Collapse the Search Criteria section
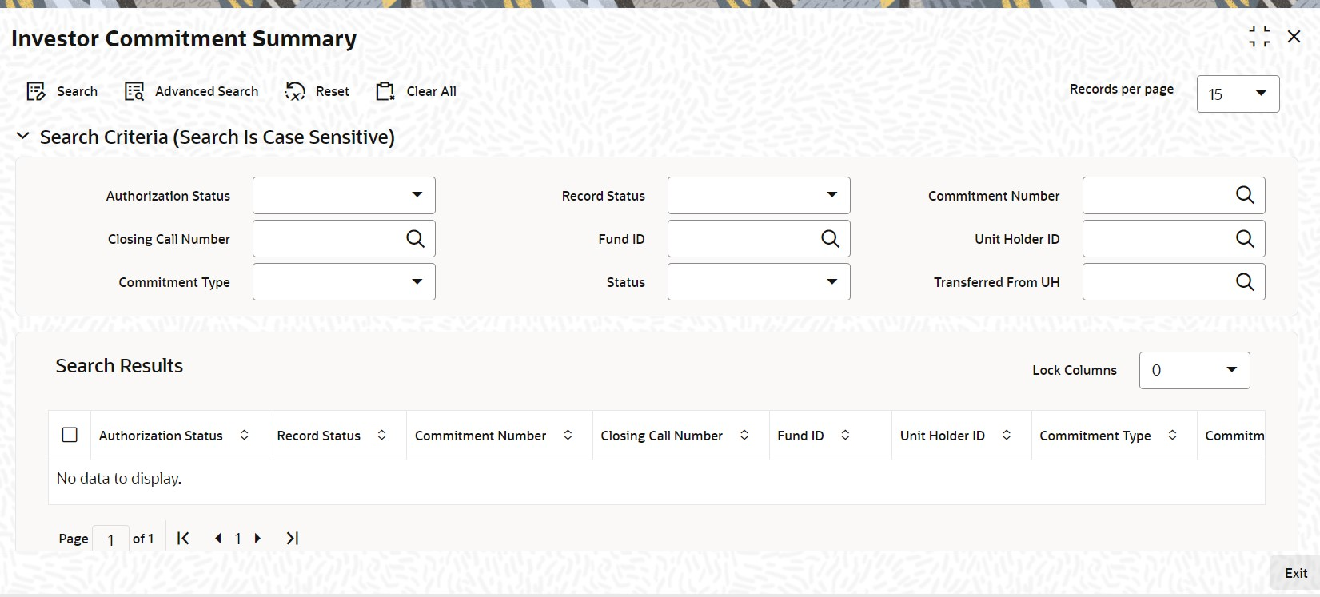The width and height of the screenshot is (1320, 597). [23, 137]
